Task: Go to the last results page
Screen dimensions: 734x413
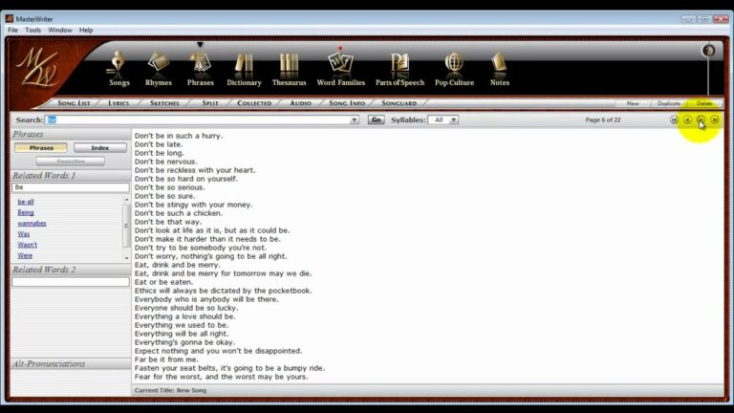Action: (x=714, y=120)
